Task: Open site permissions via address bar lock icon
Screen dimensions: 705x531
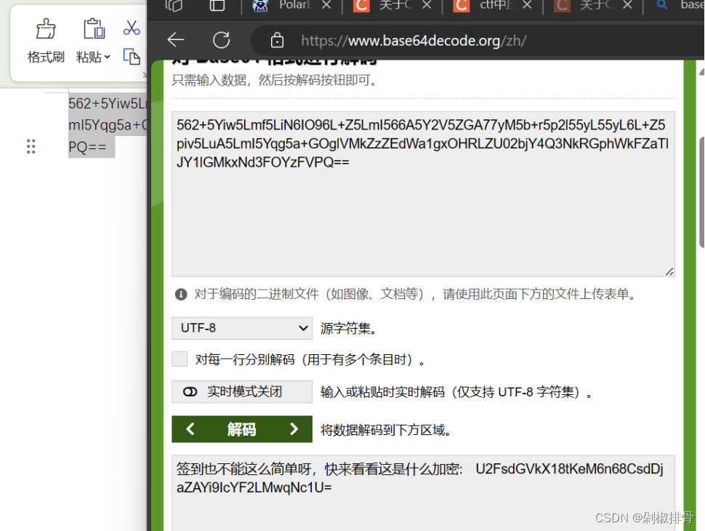Action: click(x=276, y=41)
